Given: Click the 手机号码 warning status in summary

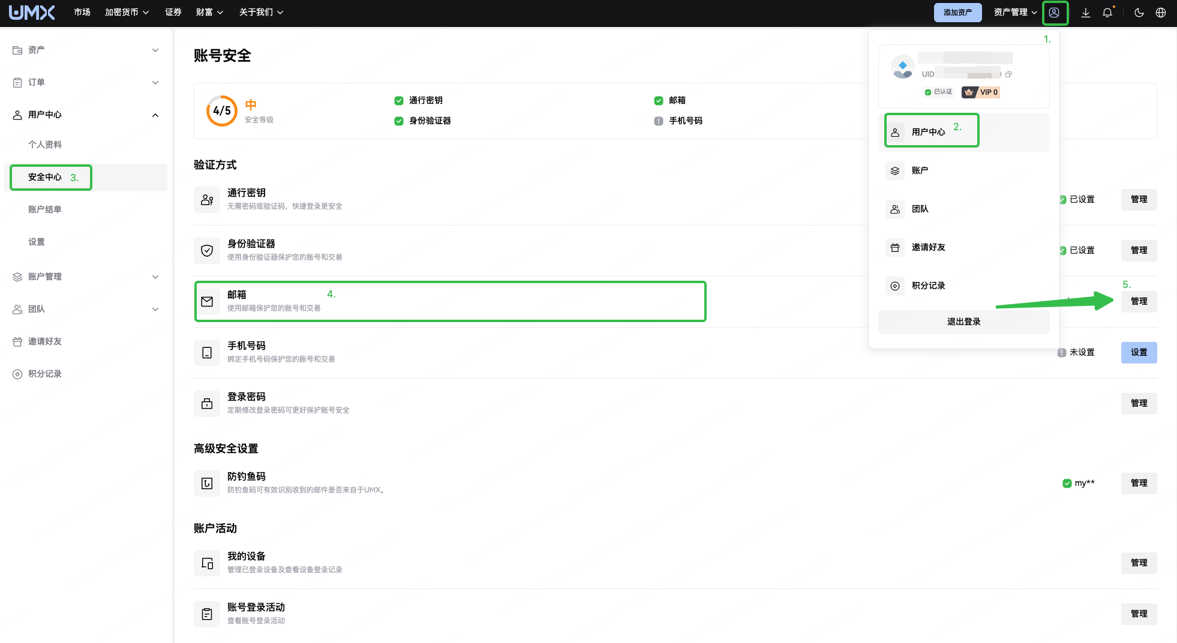Looking at the screenshot, I should (658, 121).
